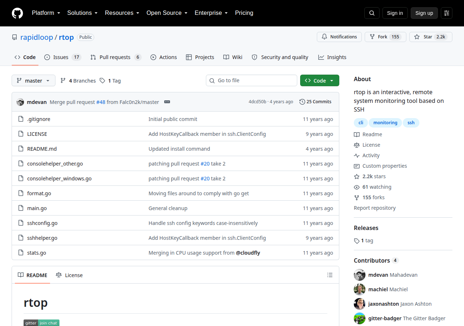Screen dimensions: 464x326
Task: Open the master branch selector
Action: point(33,80)
